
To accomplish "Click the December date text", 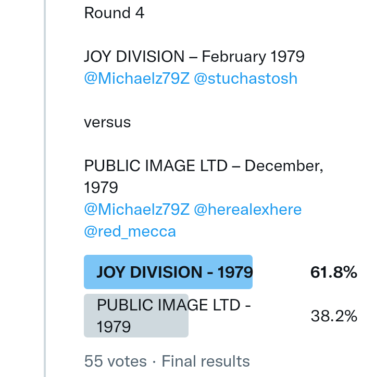I will tap(284, 166).
